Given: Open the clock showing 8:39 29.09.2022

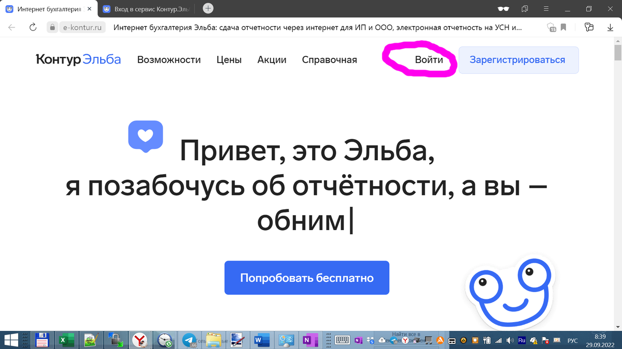Looking at the screenshot, I should pyautogui.click(x=600, y=340).
